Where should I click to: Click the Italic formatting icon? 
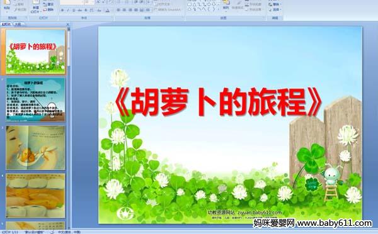pos(68,10)
